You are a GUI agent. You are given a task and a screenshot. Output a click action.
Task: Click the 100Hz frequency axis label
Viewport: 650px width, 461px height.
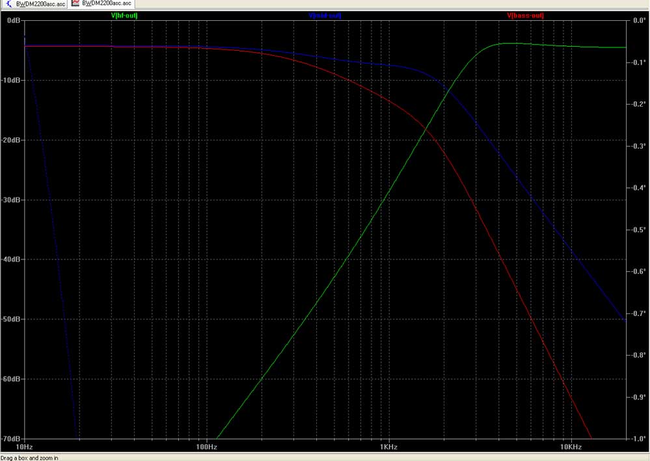tap(206, 447)
